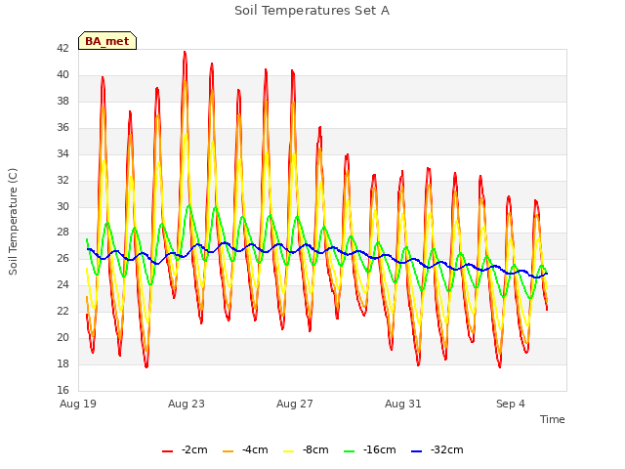Image resolution: width=625 pixels, height=469 pixels.
Task: Toggle the -2cm series legend label
Action: (x=194, y=449)
